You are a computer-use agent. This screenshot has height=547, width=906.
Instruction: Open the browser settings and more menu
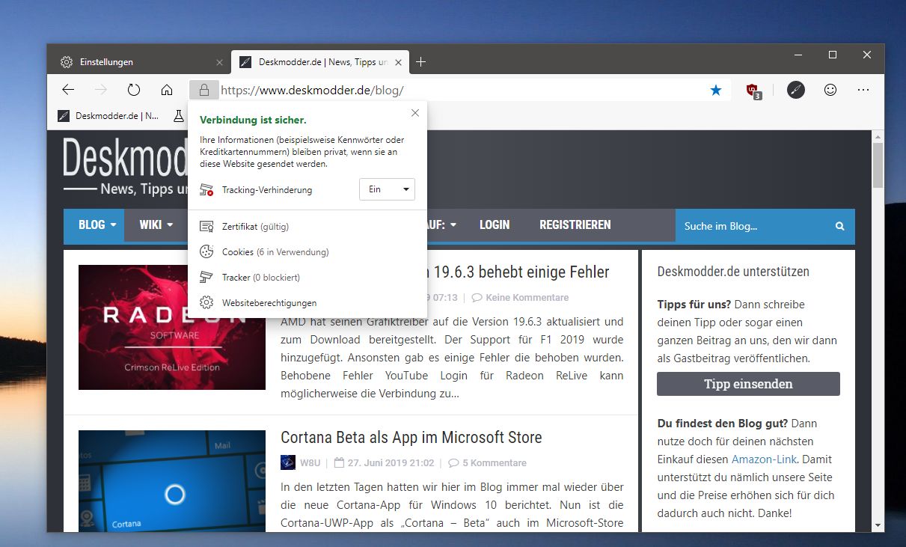[863, 90]
